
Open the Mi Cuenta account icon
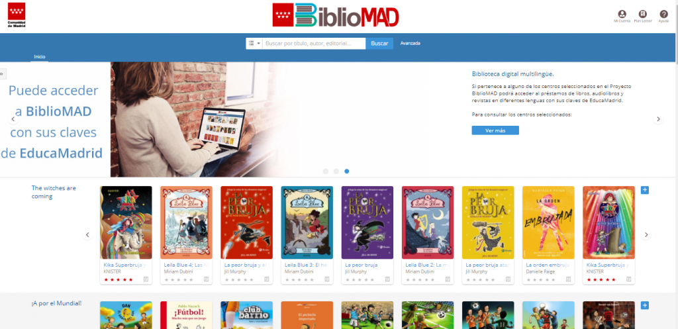click(622, 14)
